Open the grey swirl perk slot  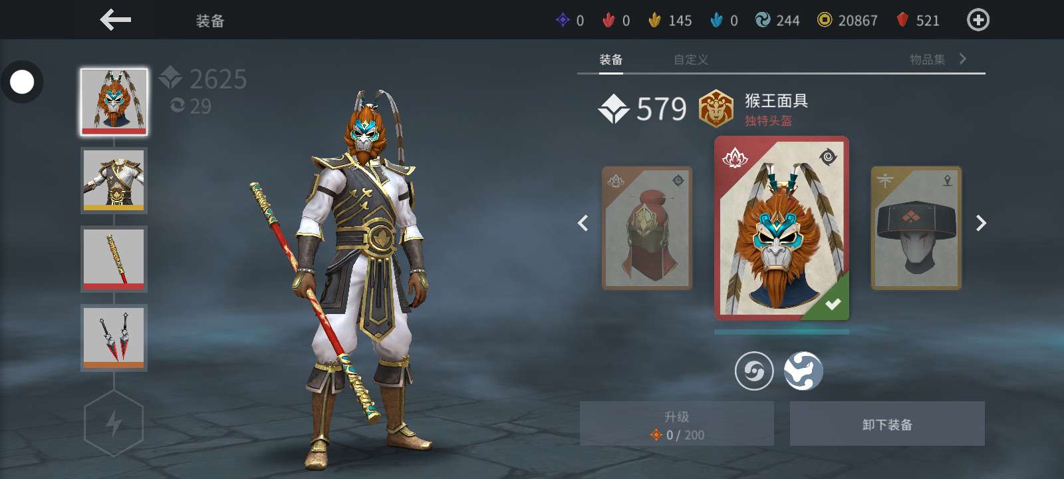(754, 371)
